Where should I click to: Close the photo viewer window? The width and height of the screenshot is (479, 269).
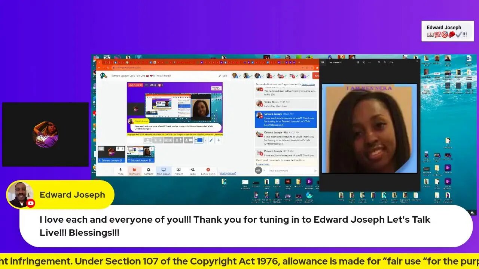pyautogui.click(x=417, y=61)
